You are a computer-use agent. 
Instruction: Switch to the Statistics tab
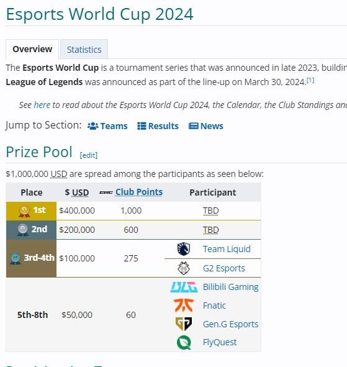(x=84, y=50)
